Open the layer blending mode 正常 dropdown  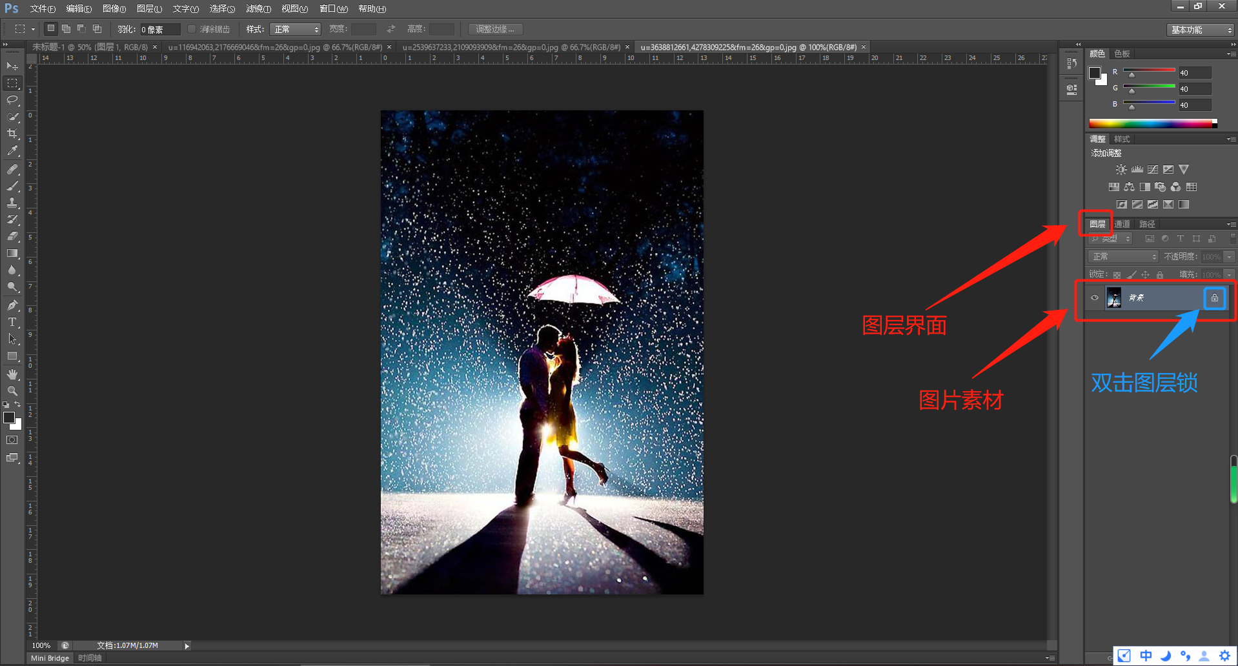[1122, 256]
